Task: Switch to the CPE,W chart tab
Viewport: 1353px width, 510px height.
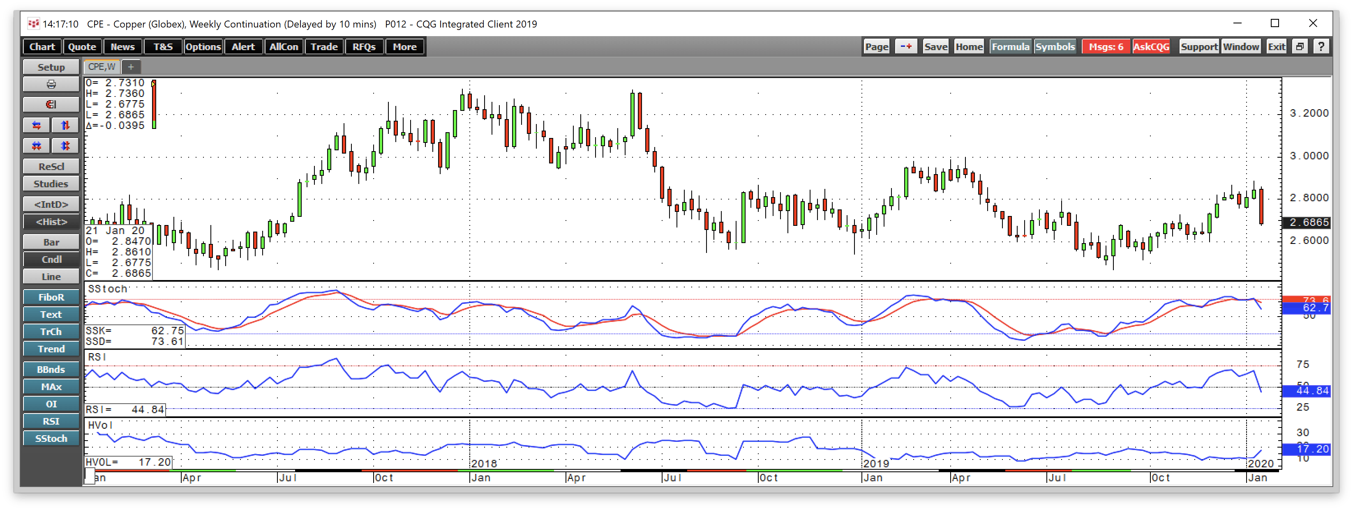Action: (102, 67)
